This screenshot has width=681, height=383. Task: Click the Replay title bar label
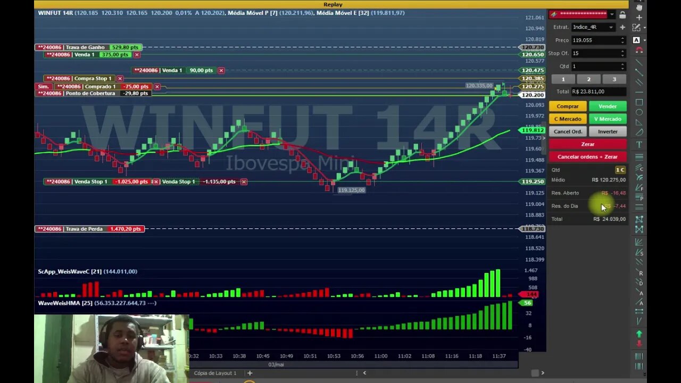[x=333, y=4]
